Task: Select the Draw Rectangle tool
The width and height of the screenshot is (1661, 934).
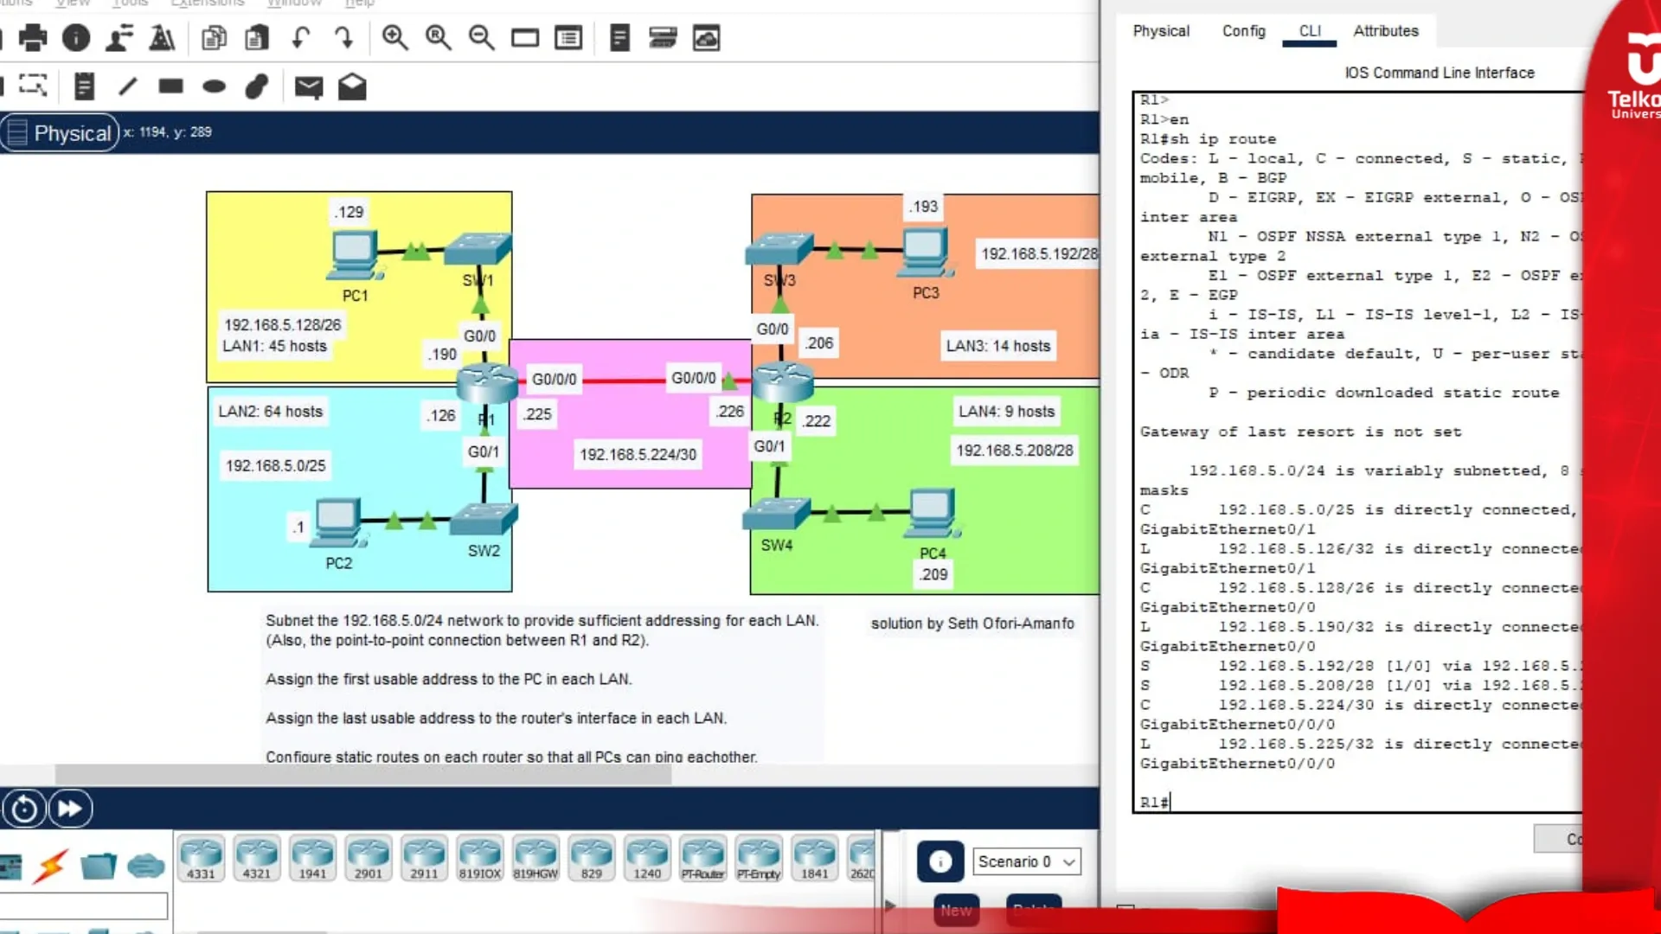Action: click(170, 86)
